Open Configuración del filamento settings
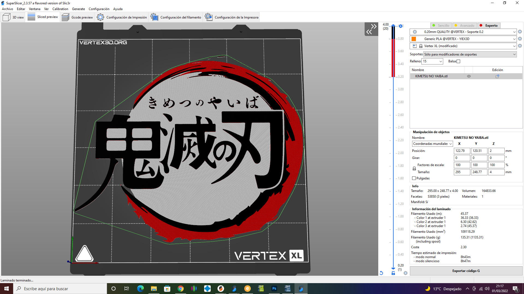This screenshot has height=294, width=524. tap(176, 17)
